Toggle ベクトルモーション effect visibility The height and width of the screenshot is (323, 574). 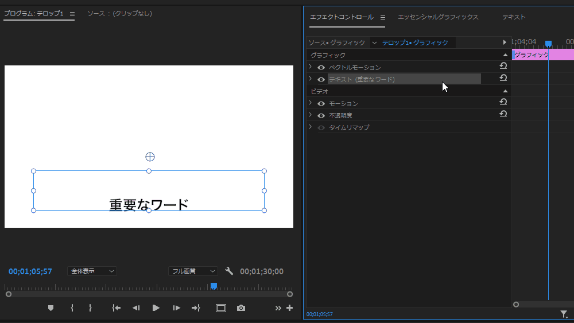click(x=321, y=68)
